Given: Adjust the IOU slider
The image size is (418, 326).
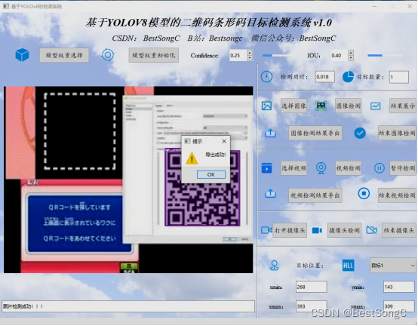Looking at the screenshot, I should click(385, 55).
